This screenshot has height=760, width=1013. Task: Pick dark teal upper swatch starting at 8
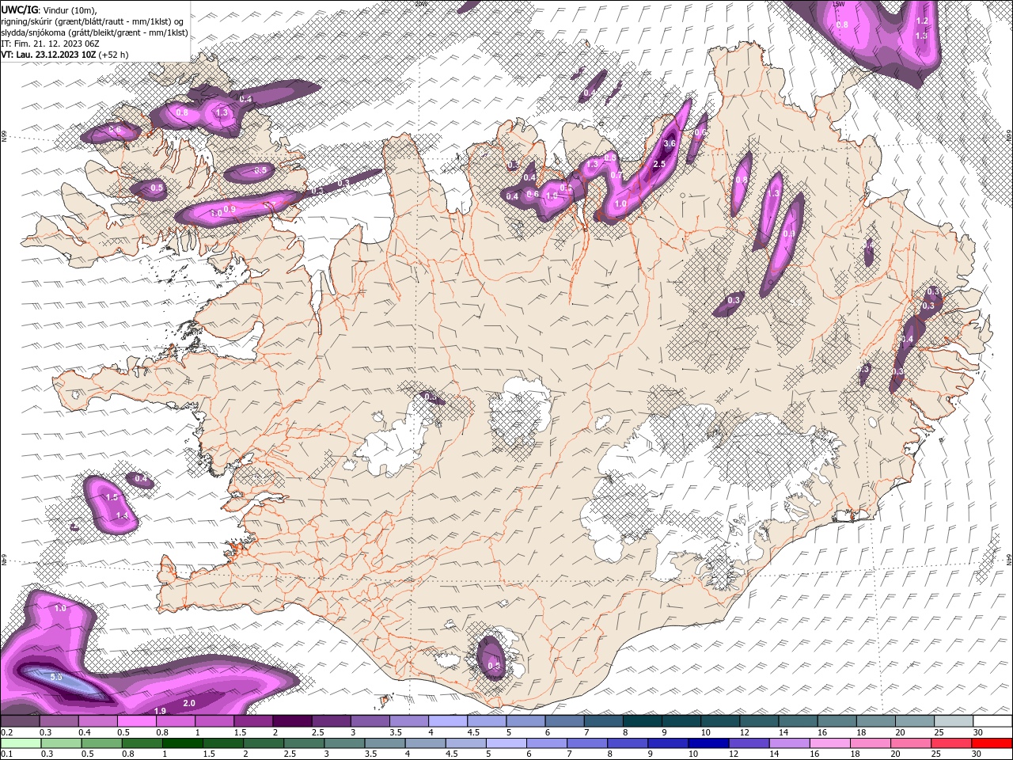tap(642, 721)
